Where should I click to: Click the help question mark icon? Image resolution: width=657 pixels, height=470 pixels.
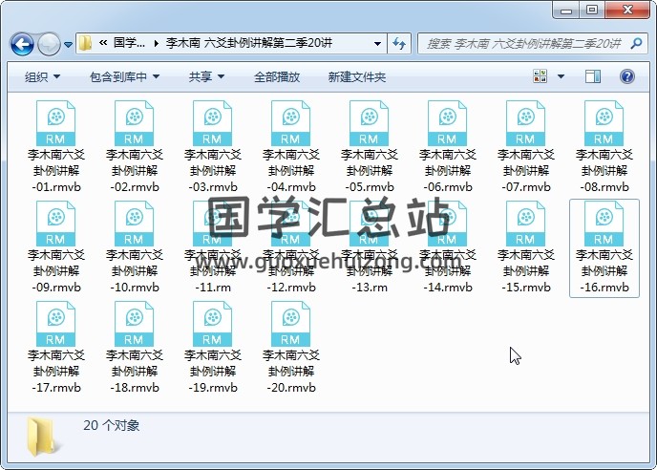[627, 76]
